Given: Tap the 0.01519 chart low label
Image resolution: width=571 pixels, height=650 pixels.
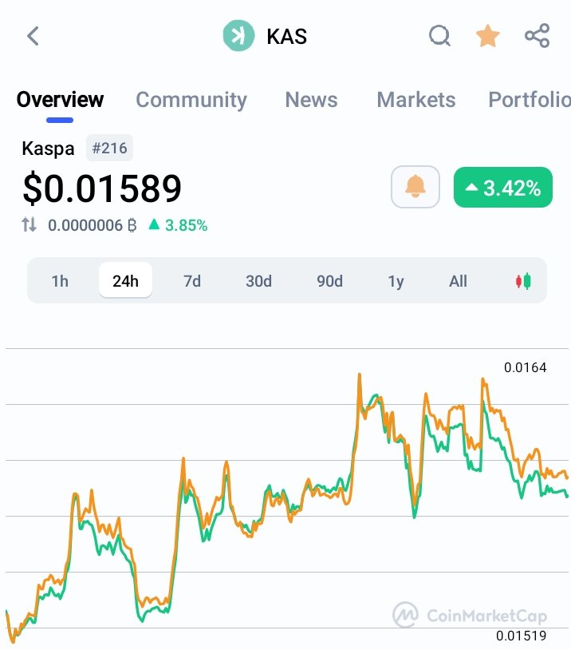Looking at the screenshot, I should pos(522,636).
